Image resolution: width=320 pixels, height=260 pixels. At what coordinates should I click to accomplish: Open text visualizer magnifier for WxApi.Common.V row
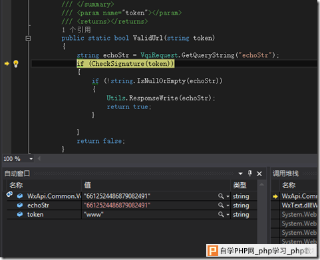pyautogui.click(x=221, y=196)
